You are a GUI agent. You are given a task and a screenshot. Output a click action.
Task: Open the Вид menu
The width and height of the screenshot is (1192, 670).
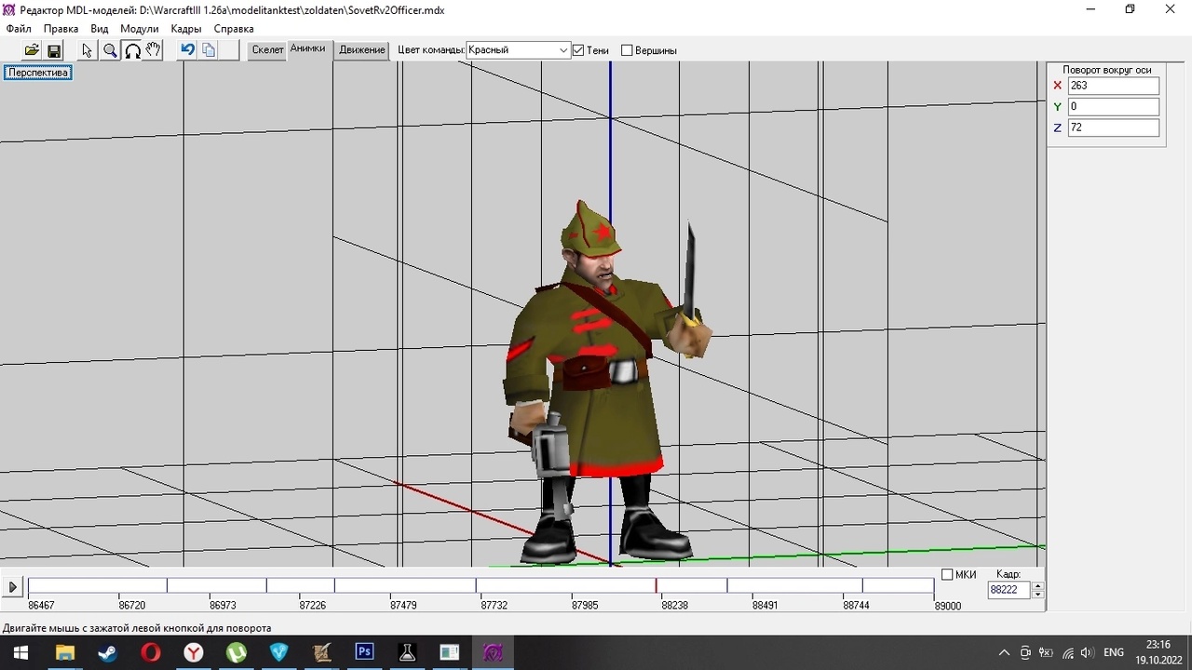coord(100,29)
